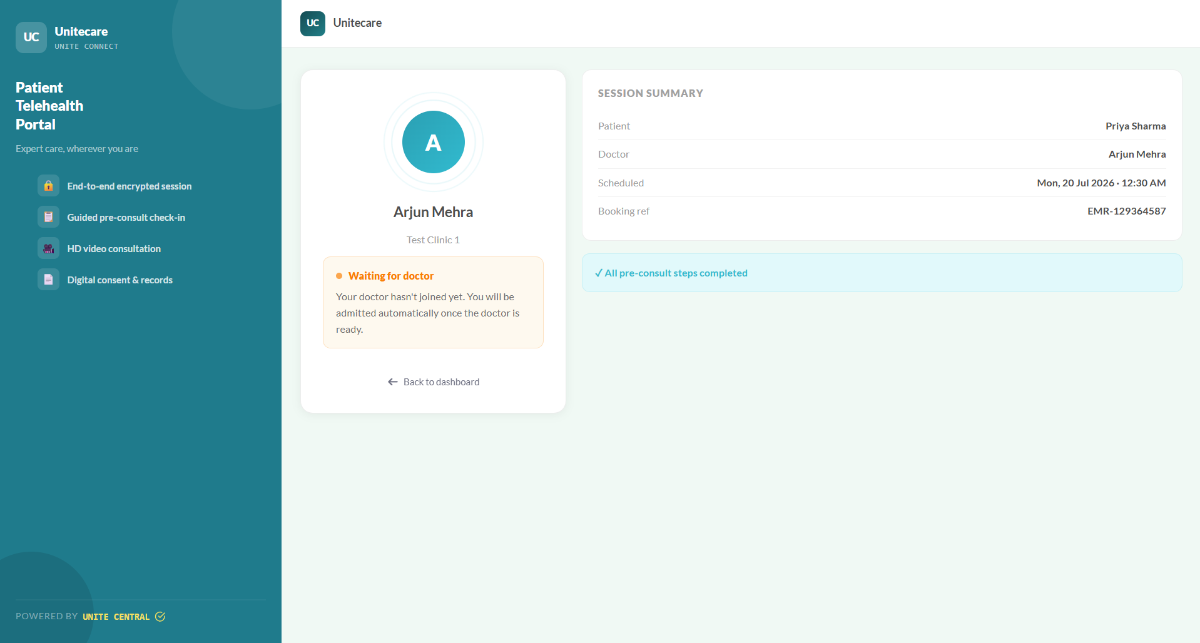The image size is (1200, 643).
Task: Click the 'UNITE CONNECT' subtitle
Action: point(86,46)
